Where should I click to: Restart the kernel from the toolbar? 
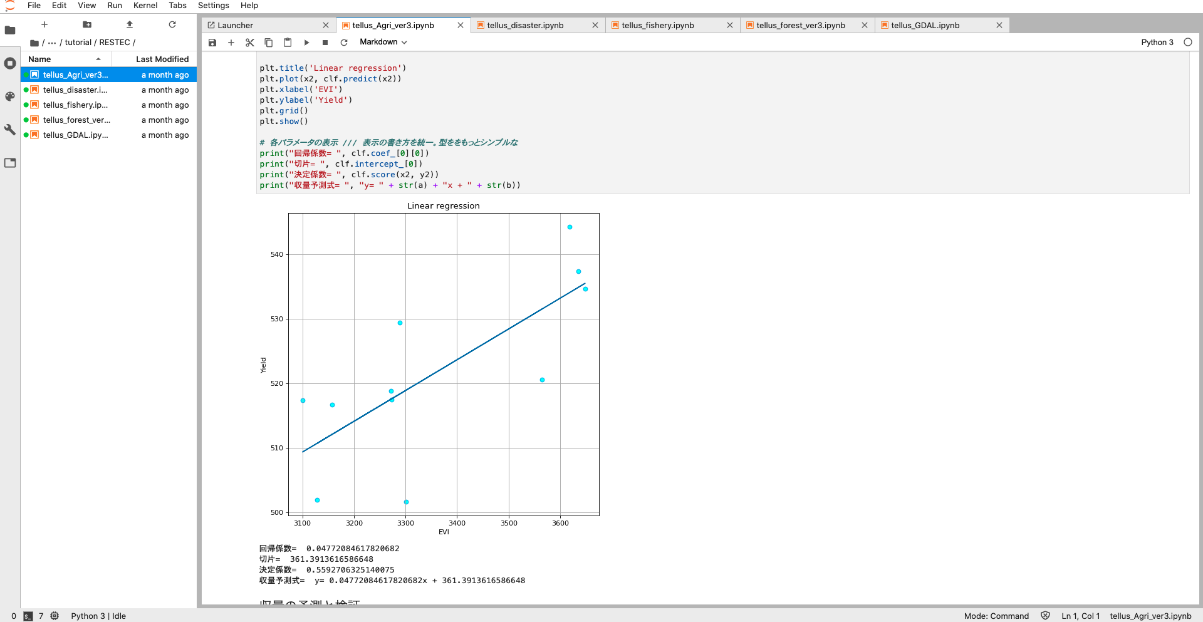(x=344, y=43)
